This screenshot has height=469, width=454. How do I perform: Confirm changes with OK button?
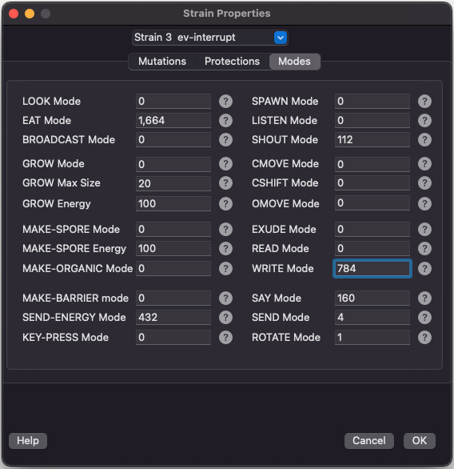420,440
